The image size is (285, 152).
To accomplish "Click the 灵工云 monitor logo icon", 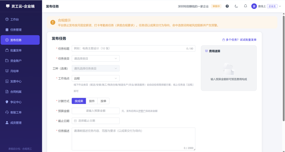I will [8, 6].
